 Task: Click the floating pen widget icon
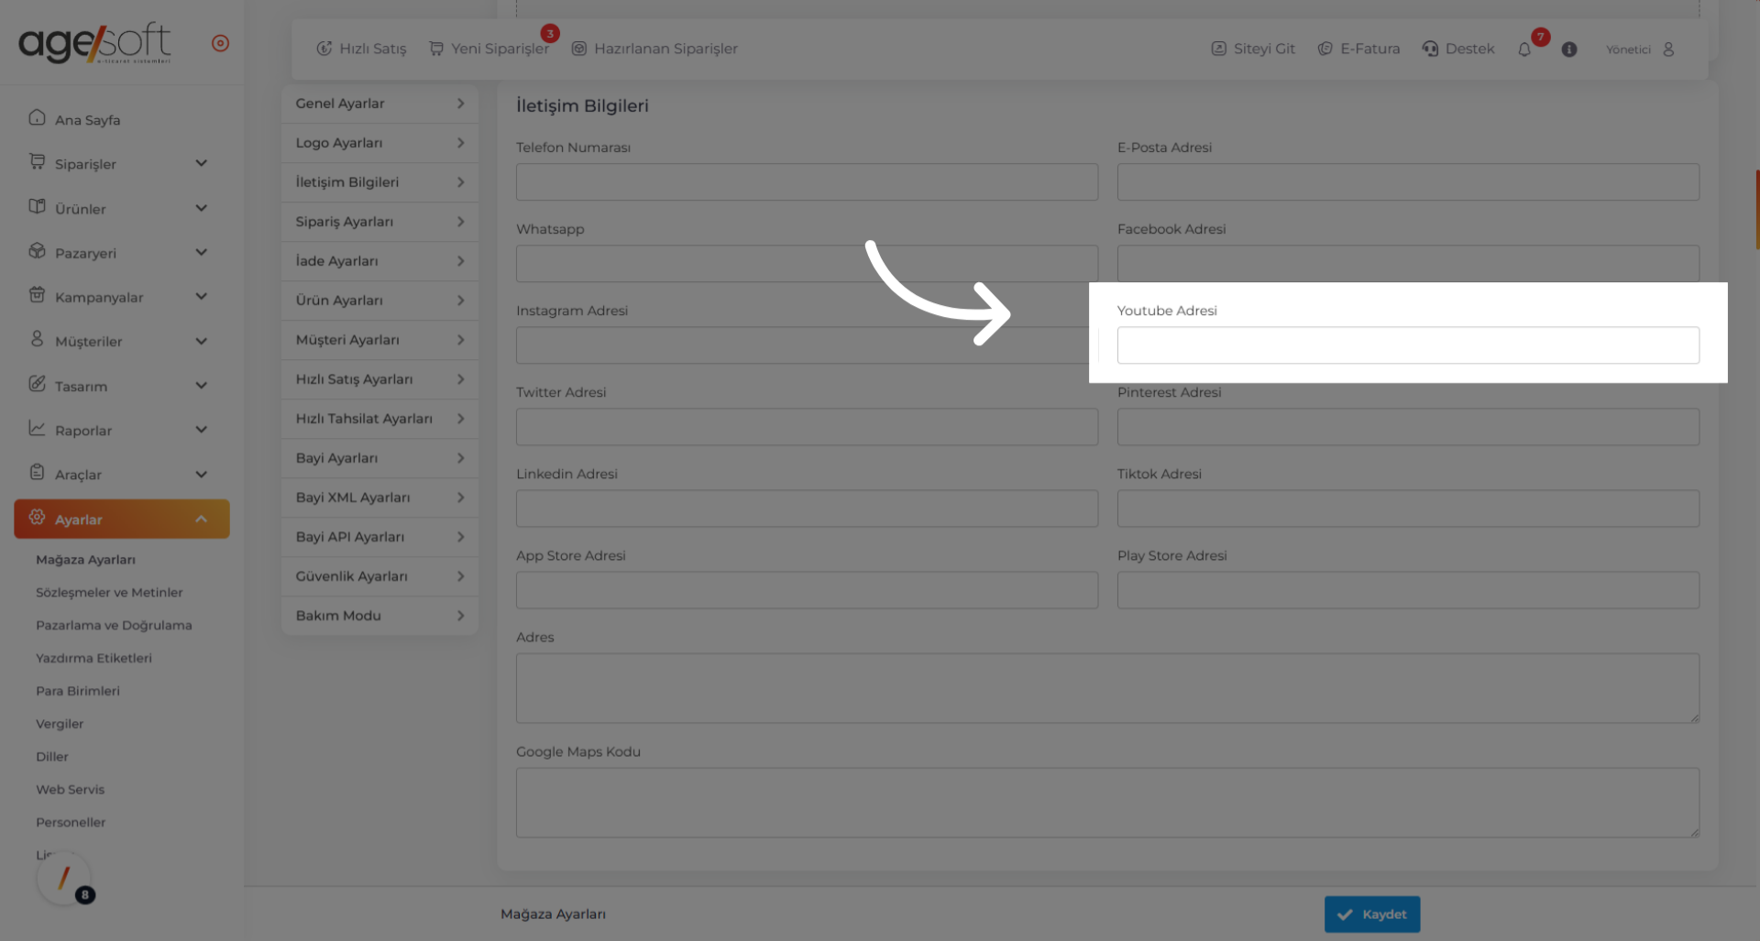(x=64, y=879)
